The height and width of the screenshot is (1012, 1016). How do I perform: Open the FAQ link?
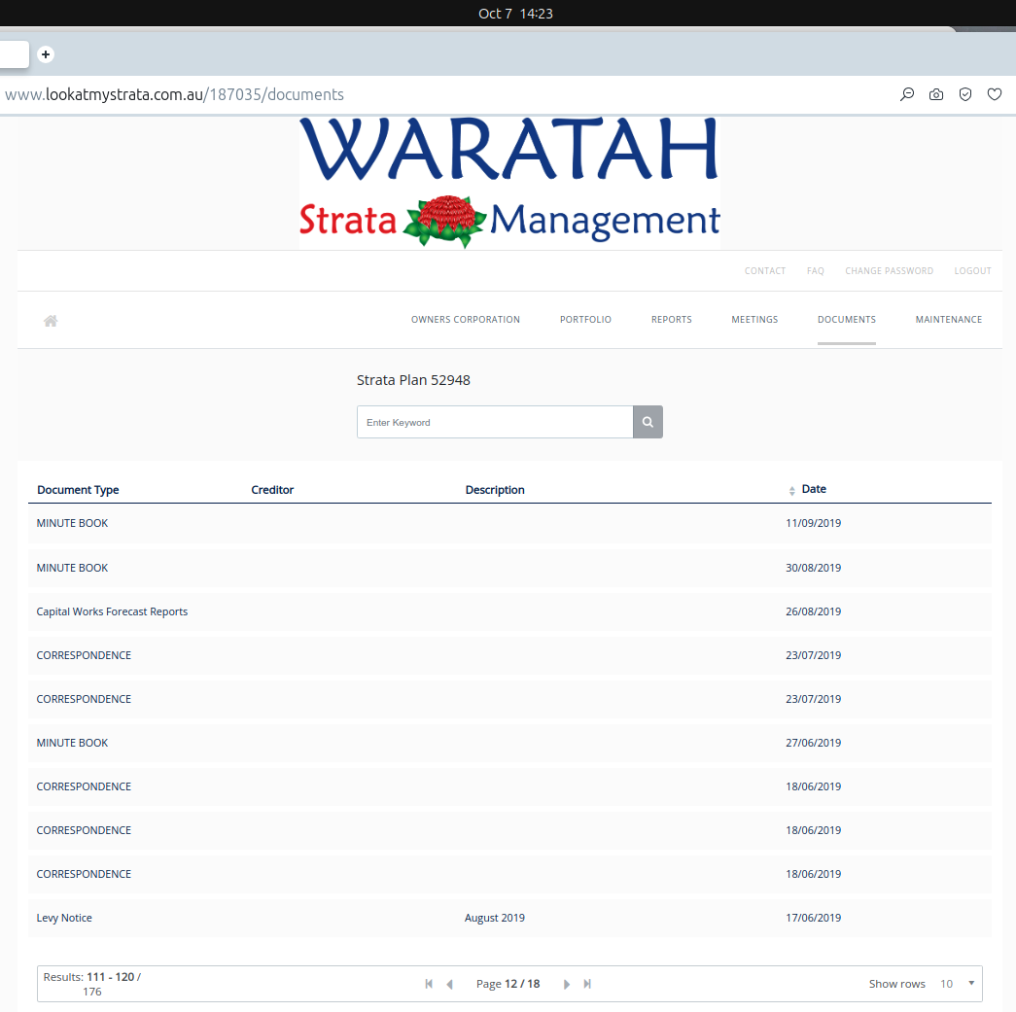tap(815, 271)
